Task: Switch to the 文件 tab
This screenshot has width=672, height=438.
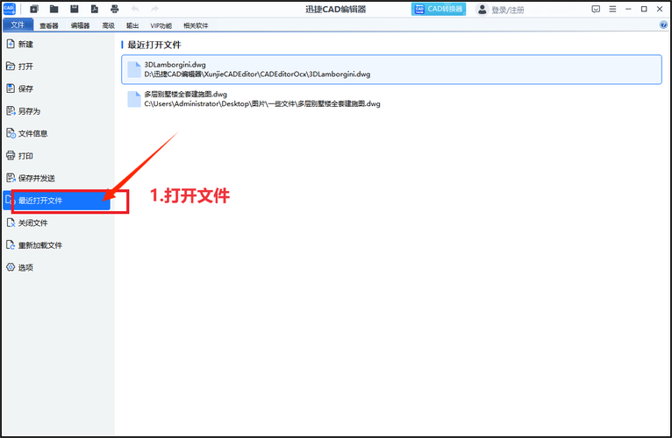Action: pos(18,25)
